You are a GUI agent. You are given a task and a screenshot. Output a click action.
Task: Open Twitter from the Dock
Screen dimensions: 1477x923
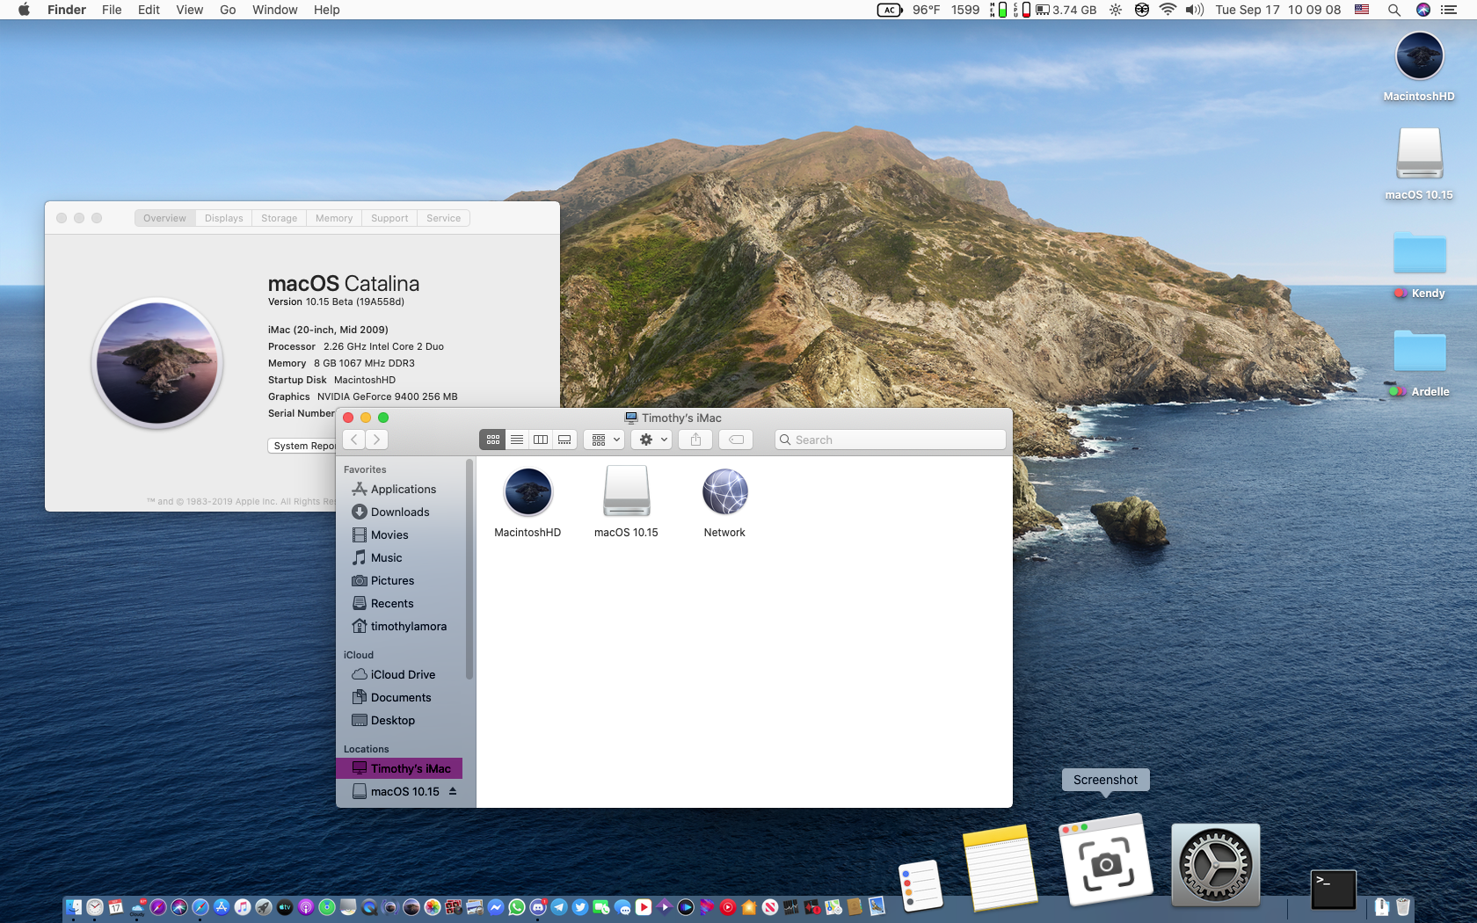coord(580,907)
